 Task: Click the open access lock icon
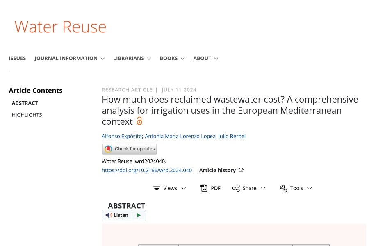[139, 121]
